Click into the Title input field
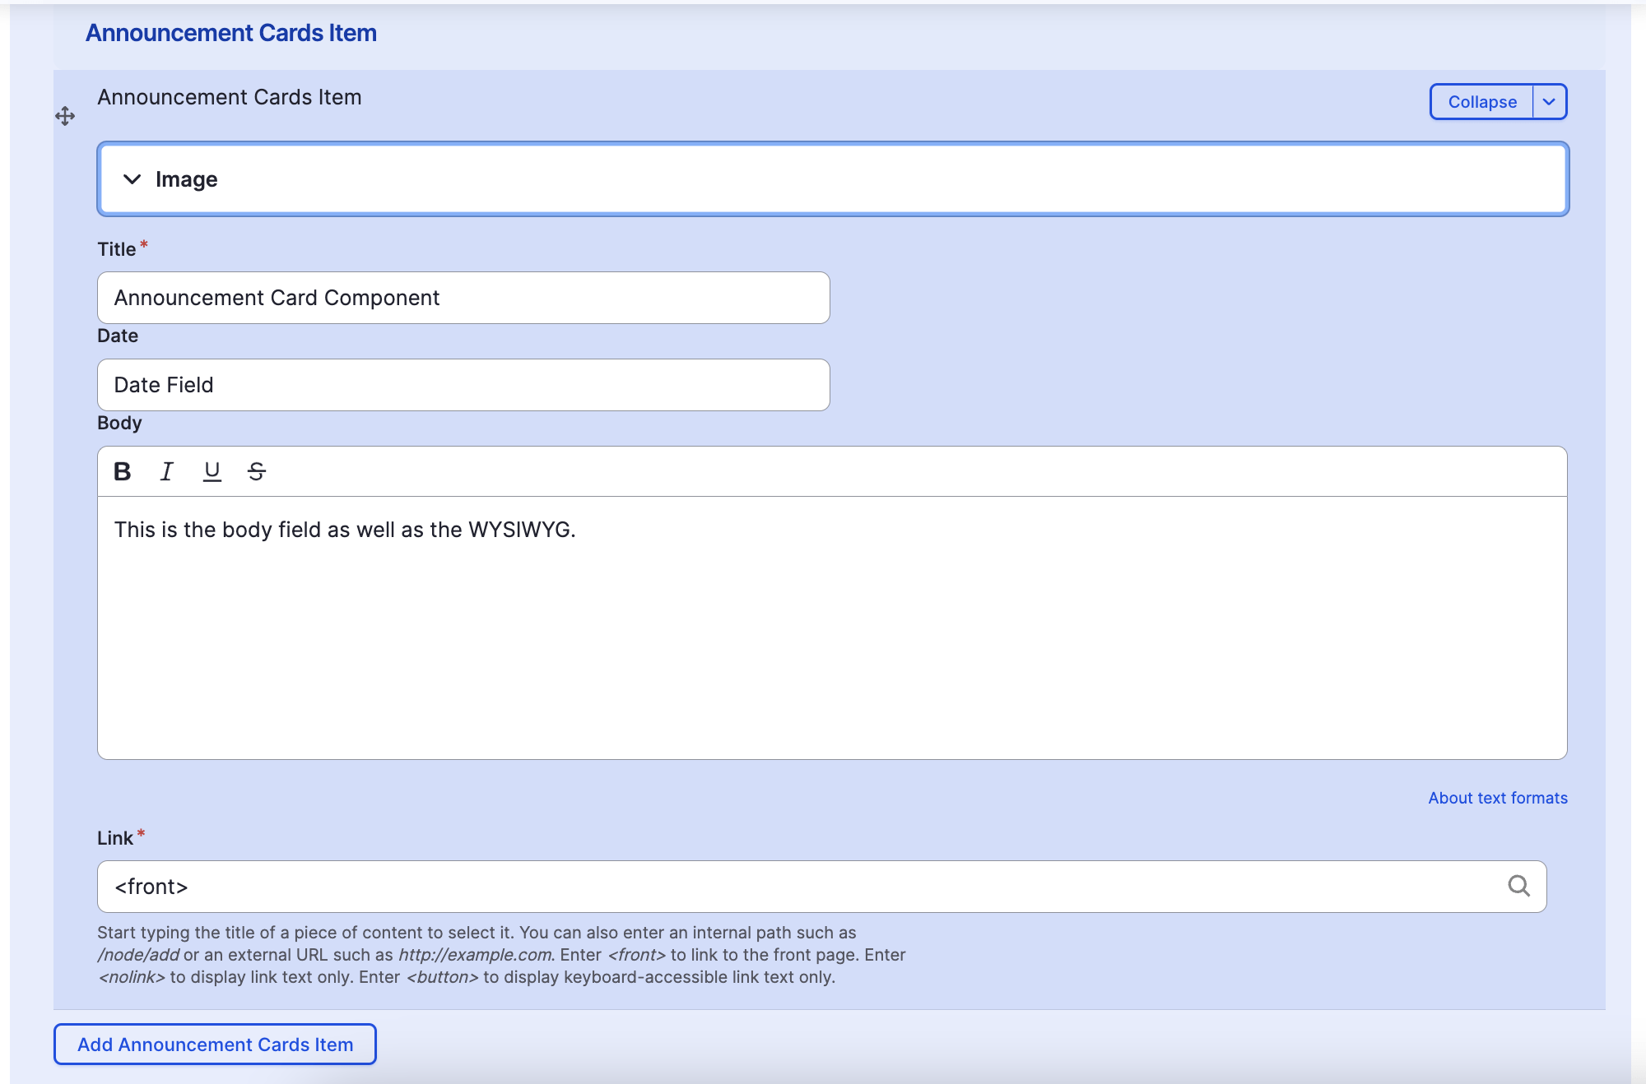The width and height of the screenshot is (1646, 1084). coord(463,298)
